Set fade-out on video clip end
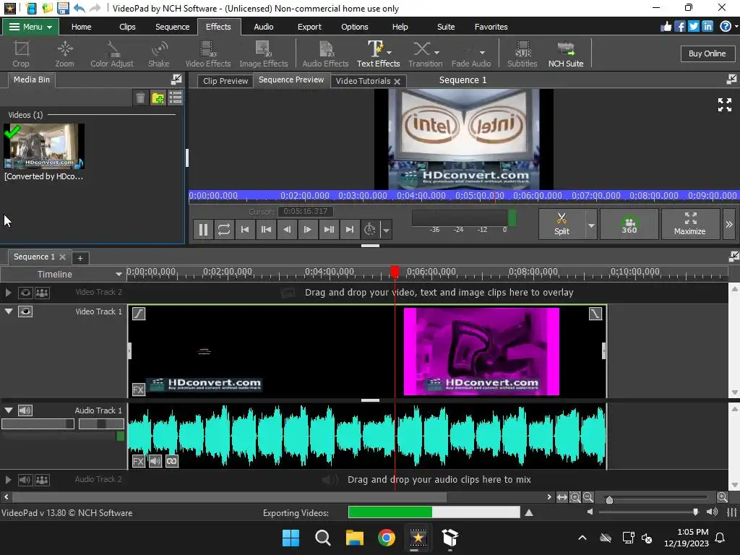 595,314
